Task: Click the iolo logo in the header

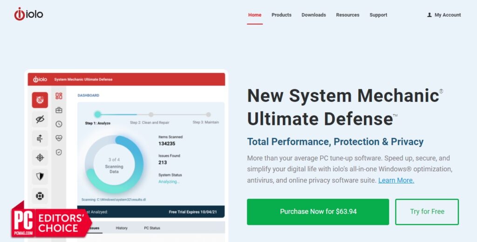Action: pos(28,14)
